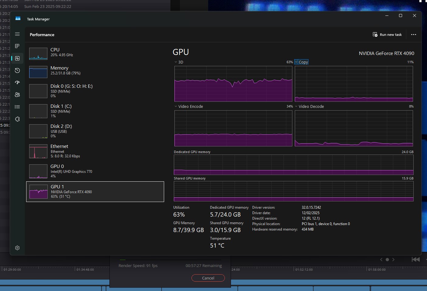The width and height of the screenshot is (427, 291).
Task: Open Task Manager Settings gear
Action: [17, 248]
